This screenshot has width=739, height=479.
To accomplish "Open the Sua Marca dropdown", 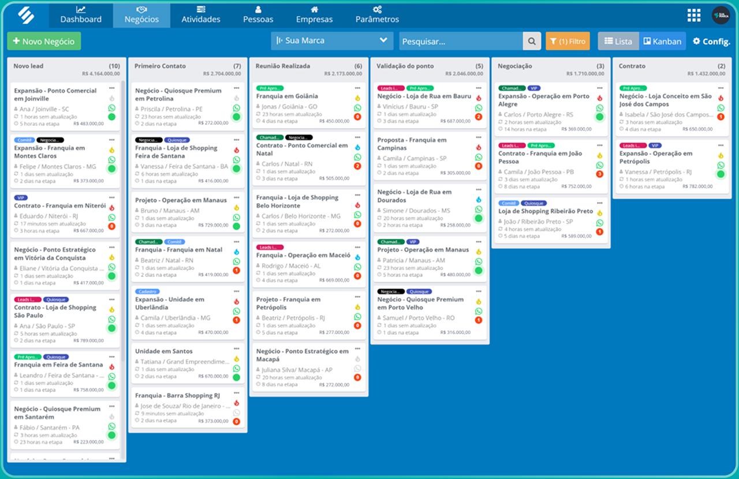I will pyautogui.click(x=331, y=40).
